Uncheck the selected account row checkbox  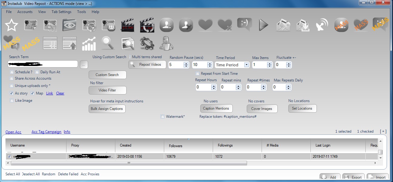[9, 157]
